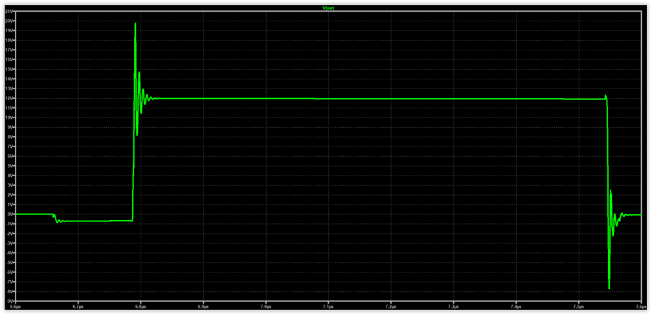Viewport: 652px width, 315px height.
Task: Select the -2V axis label
Action: (x=10, y=234)
